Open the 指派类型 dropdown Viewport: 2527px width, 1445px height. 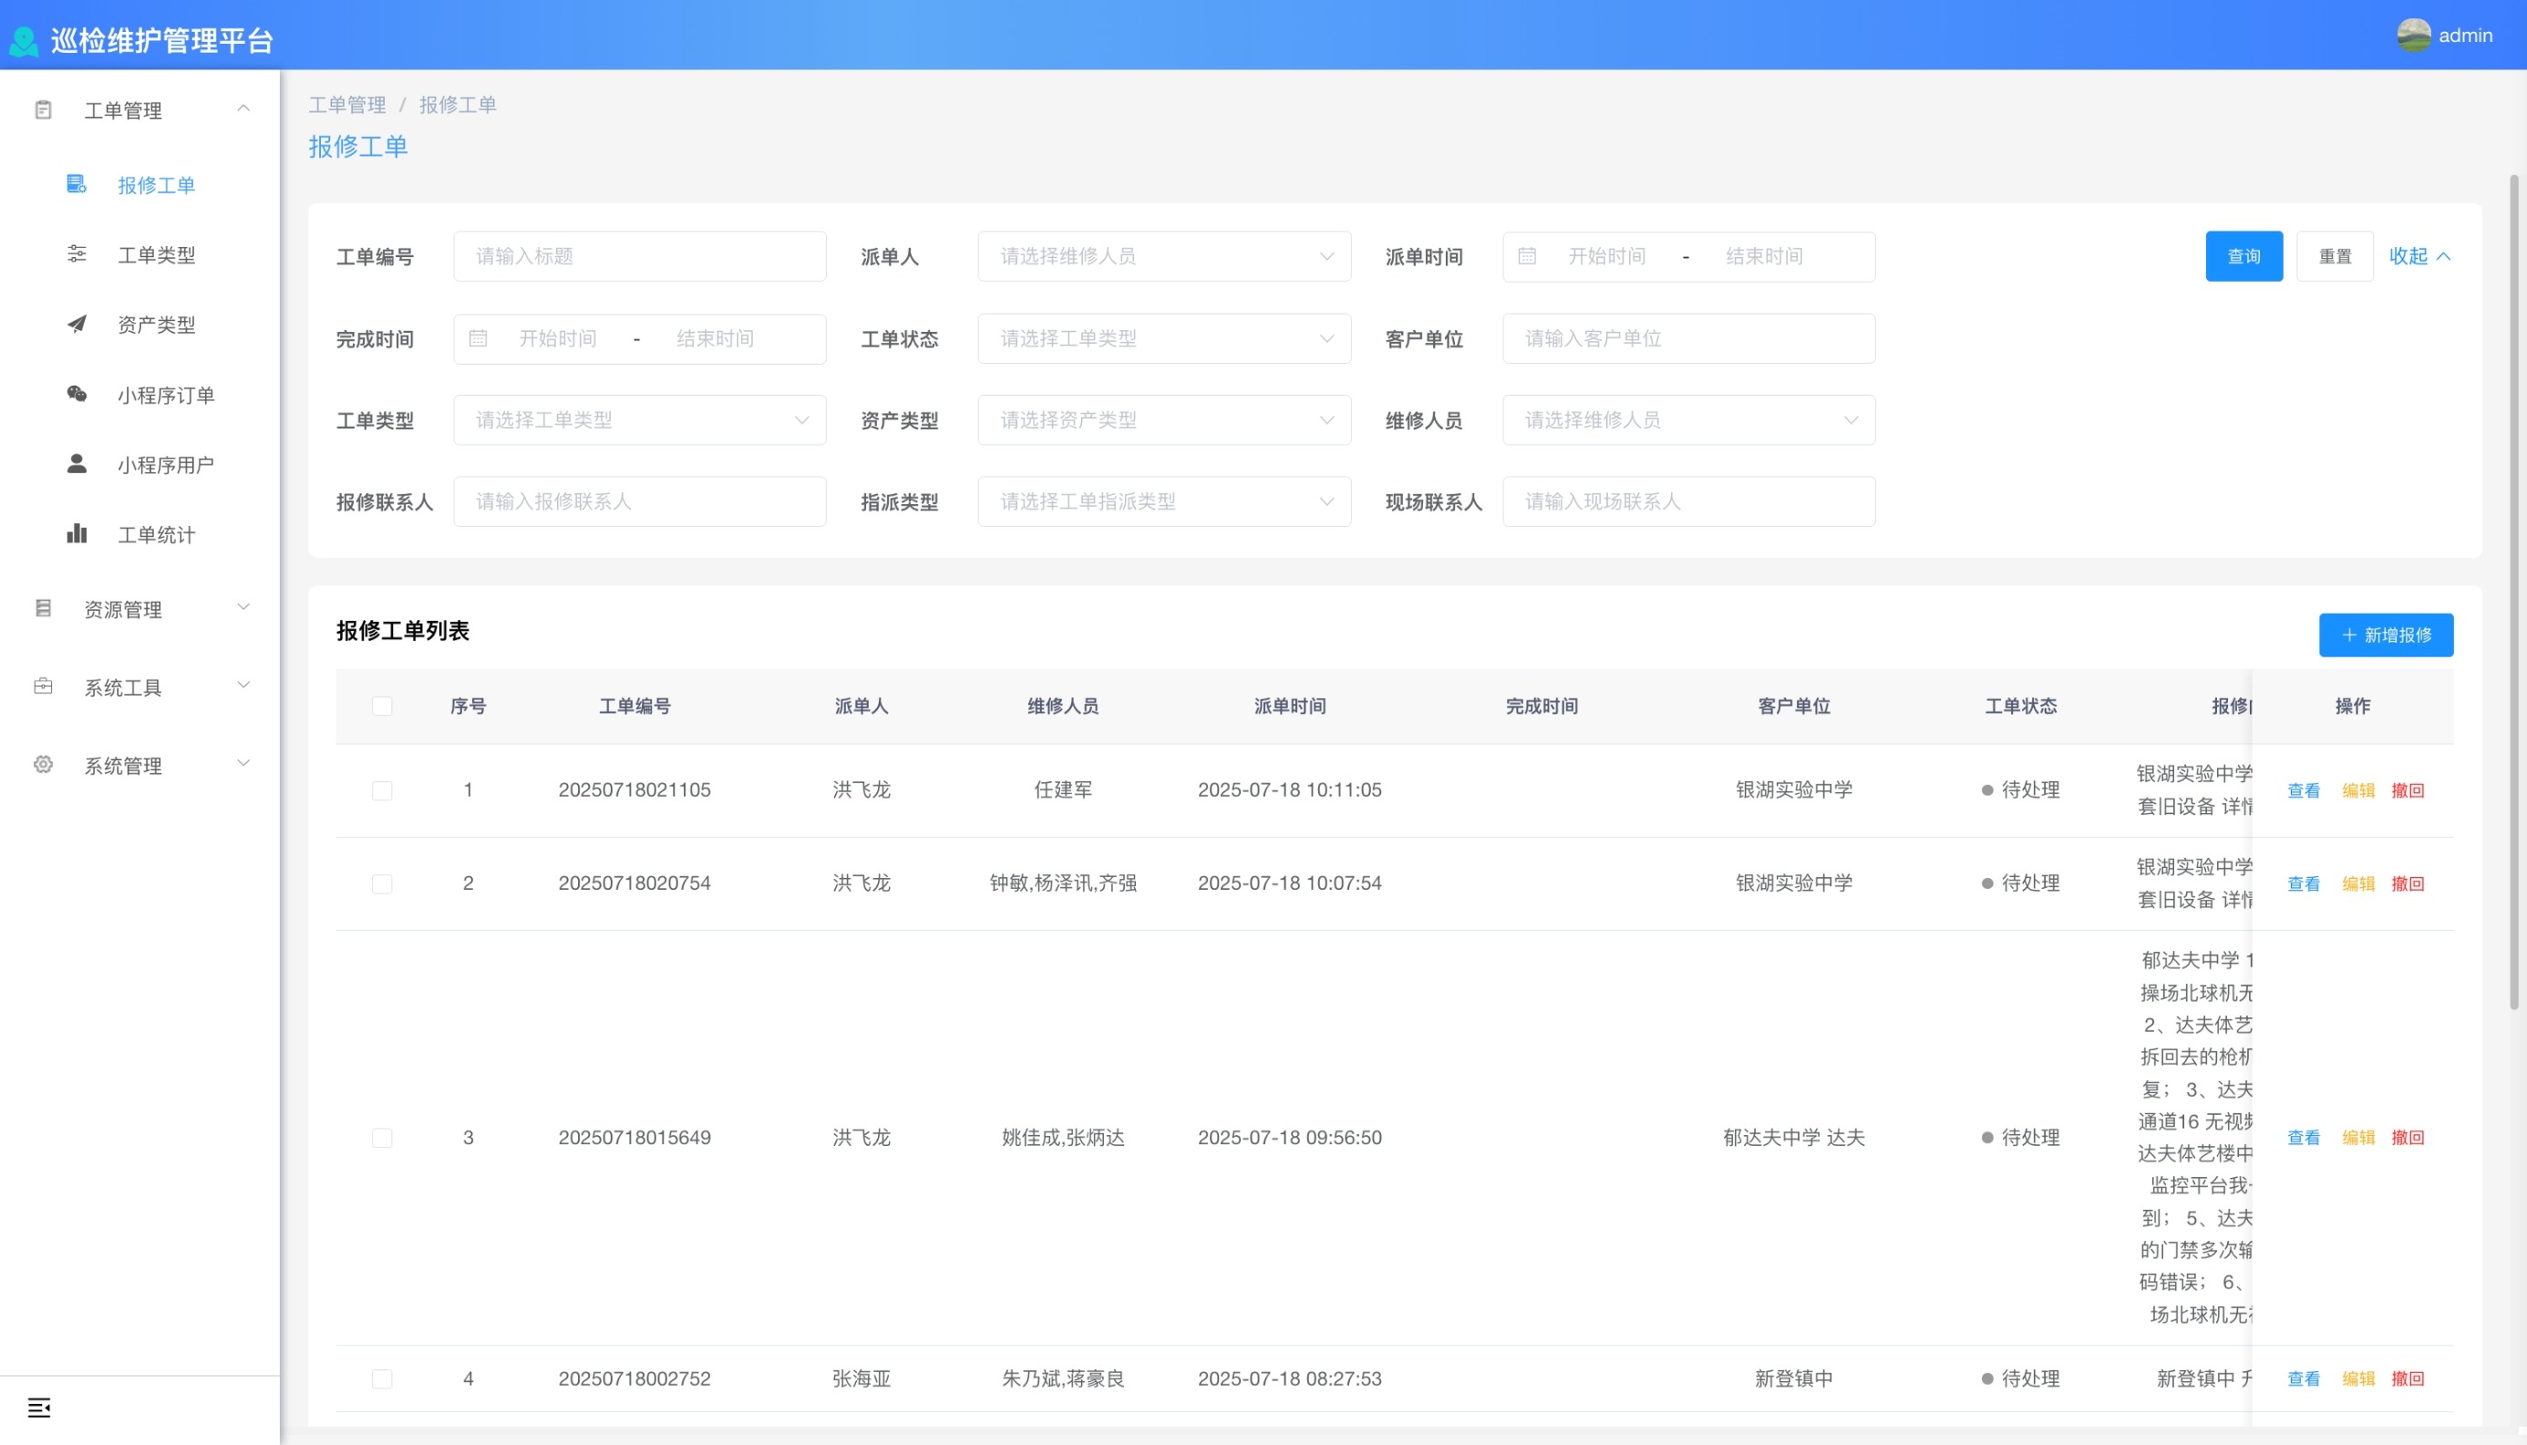tap(1163, 501)
